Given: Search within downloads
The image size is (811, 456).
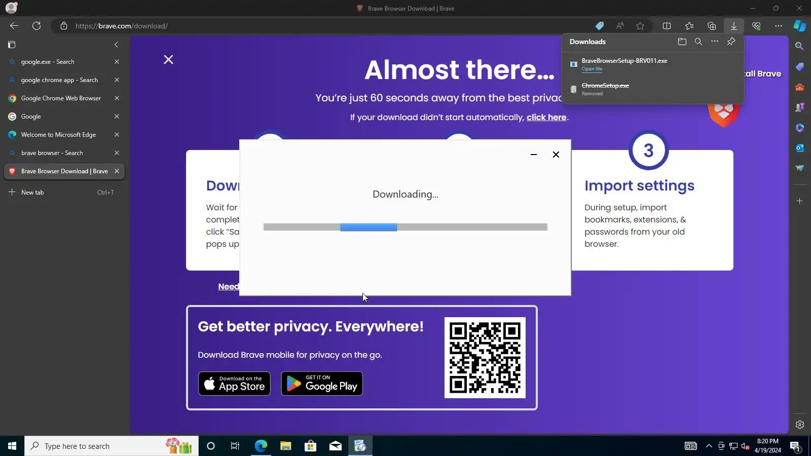Looking at the screenshot, I should [698, 42].
